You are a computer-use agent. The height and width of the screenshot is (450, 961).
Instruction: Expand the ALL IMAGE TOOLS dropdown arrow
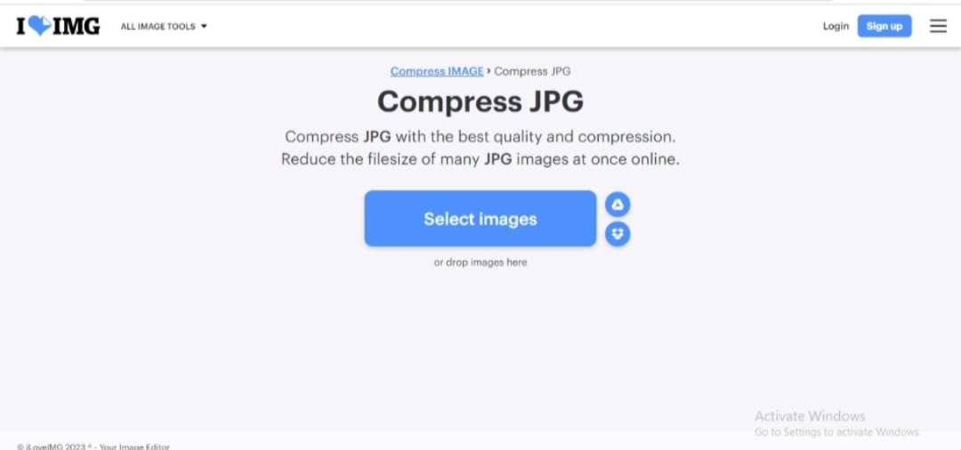204,27
